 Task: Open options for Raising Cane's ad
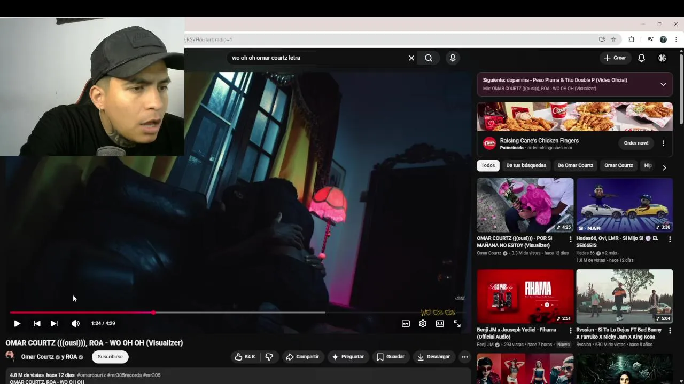(x=663, y=143)
